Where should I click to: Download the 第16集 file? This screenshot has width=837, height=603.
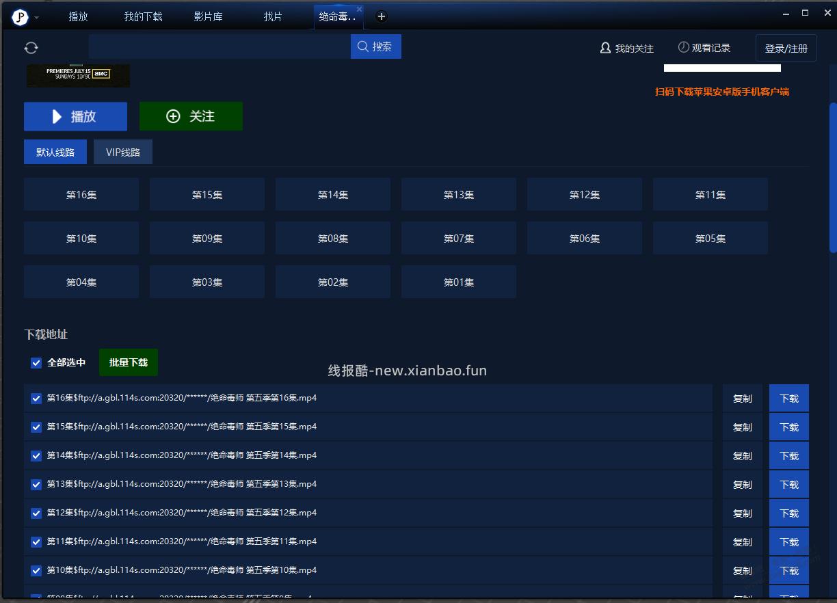click(789, 399)
